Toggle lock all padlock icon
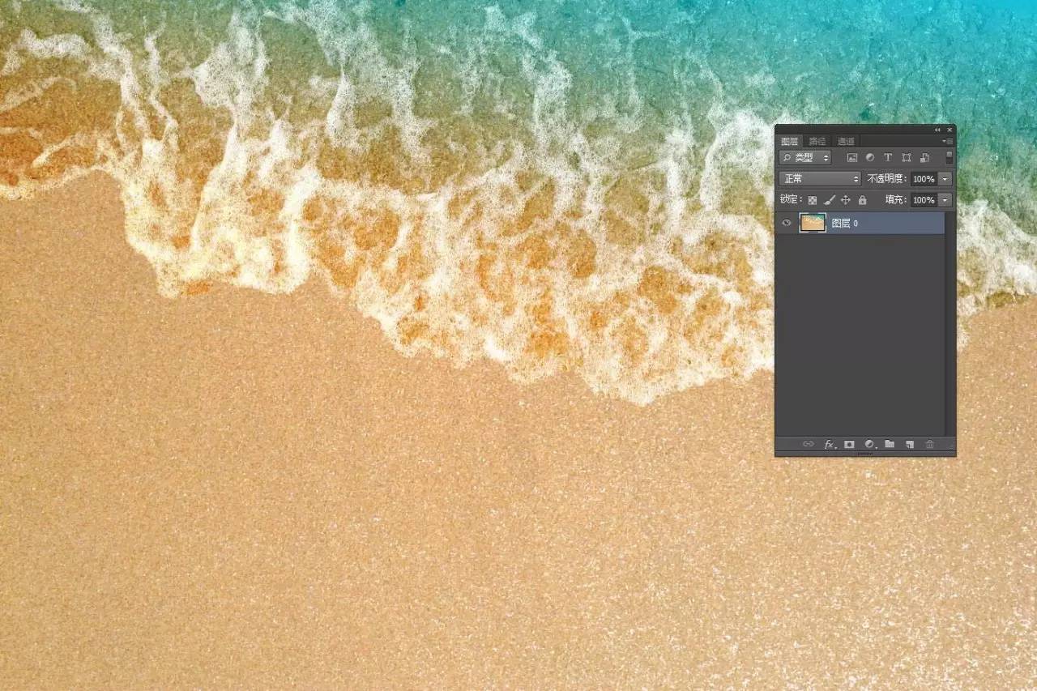 click(x=862, y=200)
